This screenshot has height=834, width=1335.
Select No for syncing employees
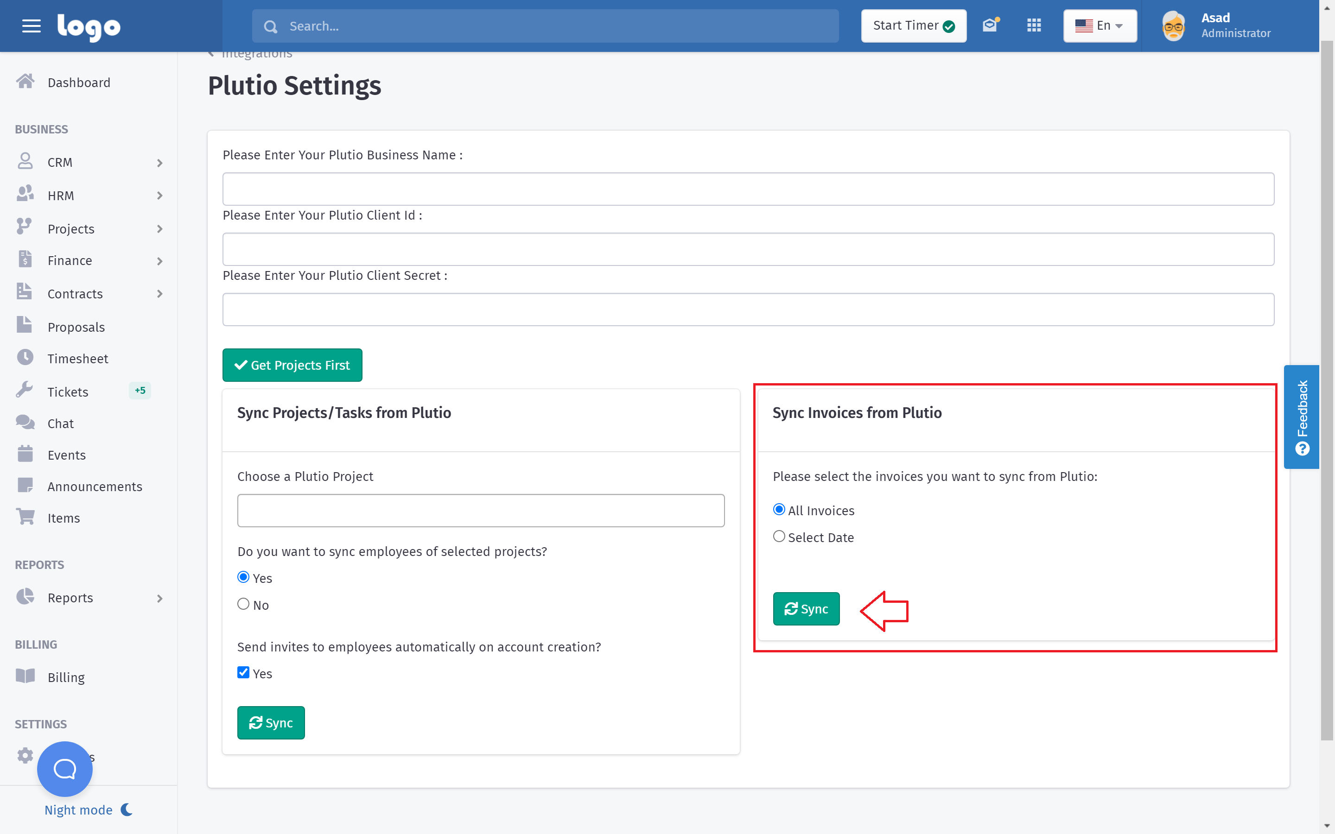pyautogui.click(x=243, y=605)
